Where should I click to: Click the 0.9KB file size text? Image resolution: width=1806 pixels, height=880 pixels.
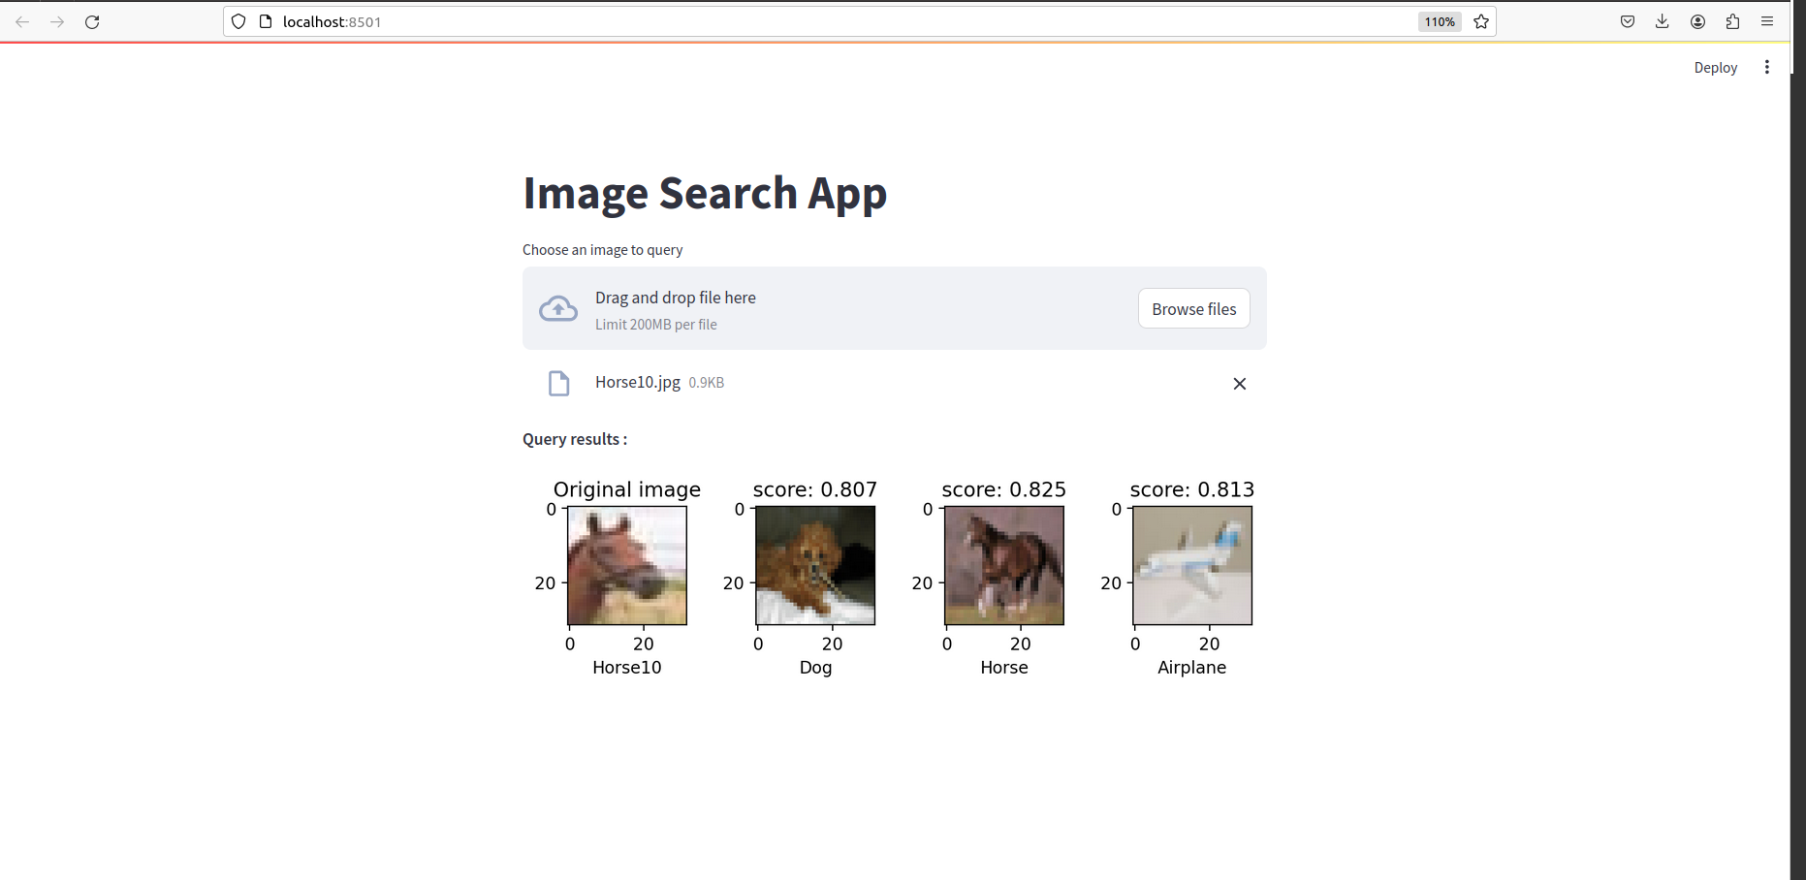707,383
